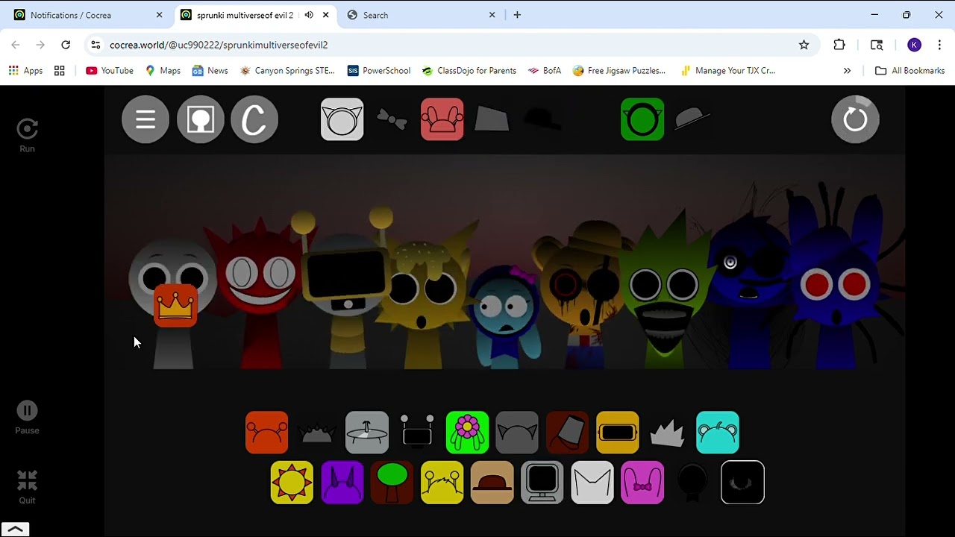Pause the project from left sidebar

point(27,418)
